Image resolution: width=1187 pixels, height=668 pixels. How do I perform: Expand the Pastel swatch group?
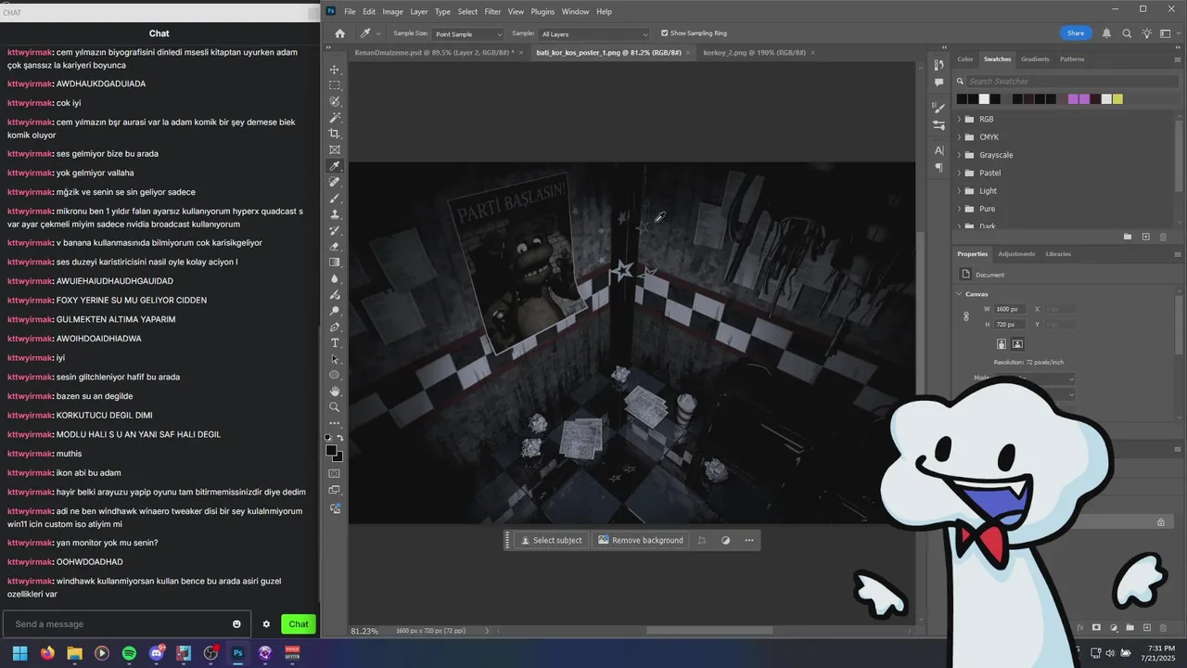pos(960,173)
